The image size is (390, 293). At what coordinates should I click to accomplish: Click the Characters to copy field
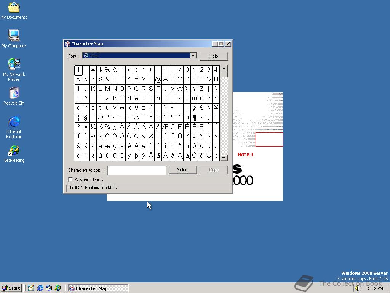(x=137, y=171)
